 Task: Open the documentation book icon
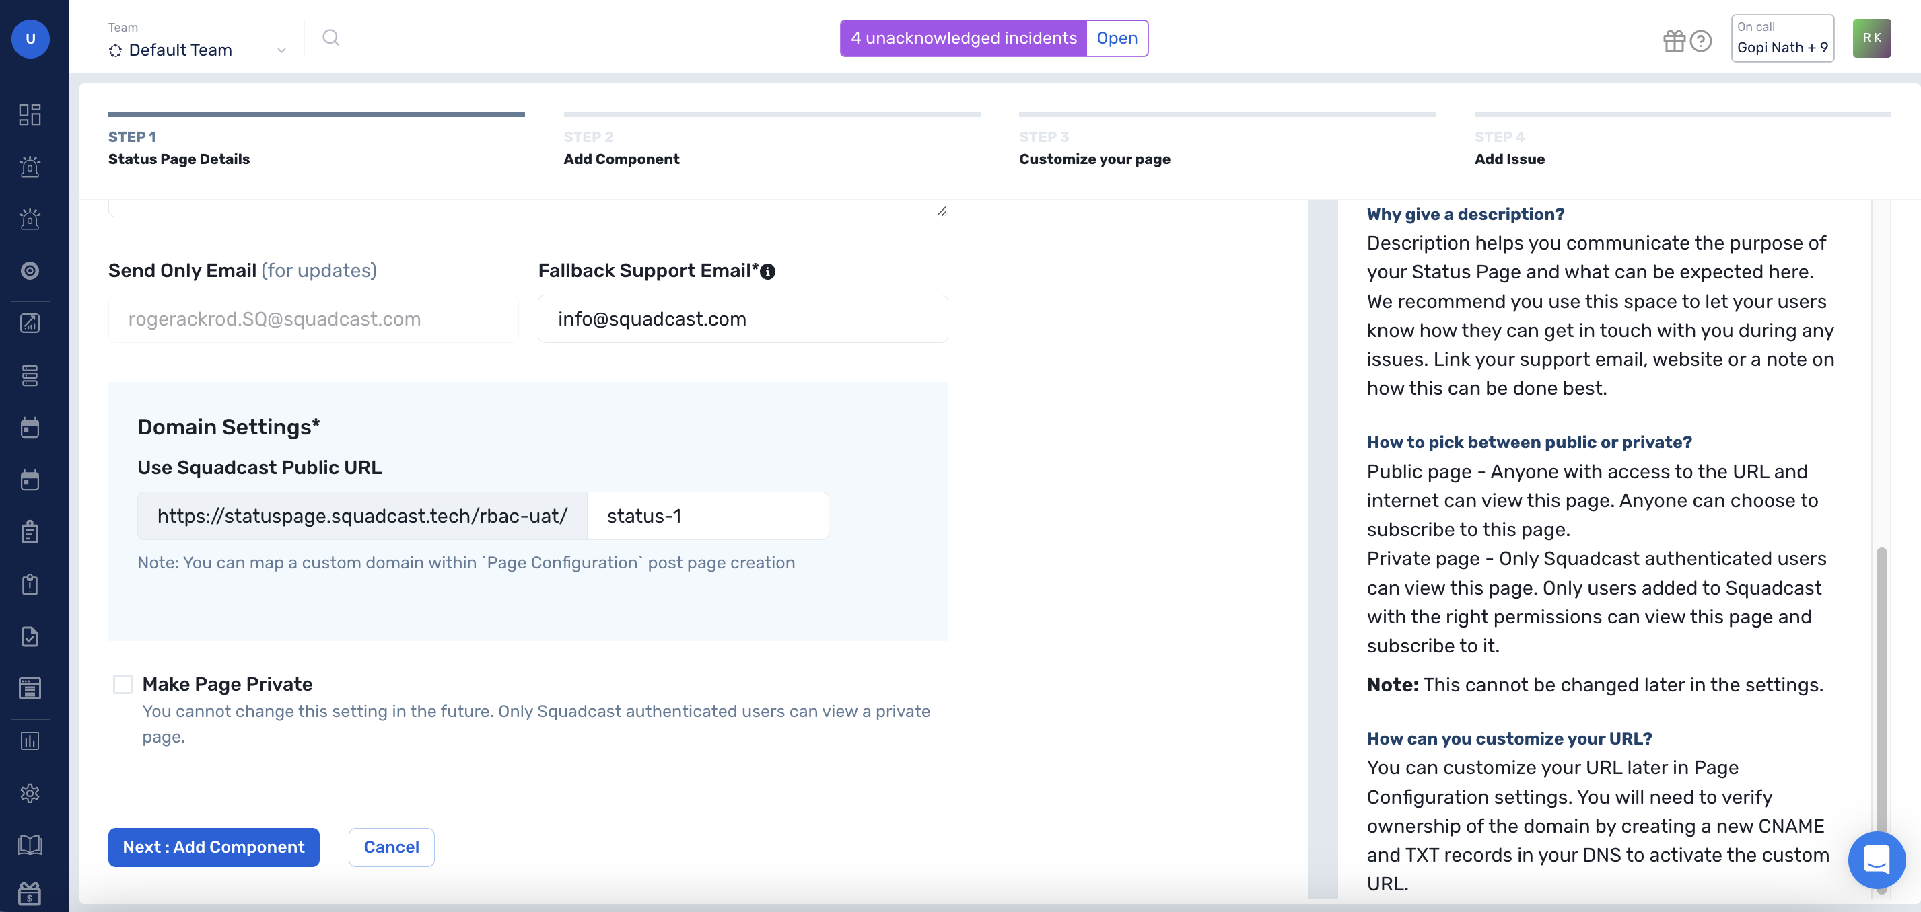pyautogui.click(x=30, y=845)
